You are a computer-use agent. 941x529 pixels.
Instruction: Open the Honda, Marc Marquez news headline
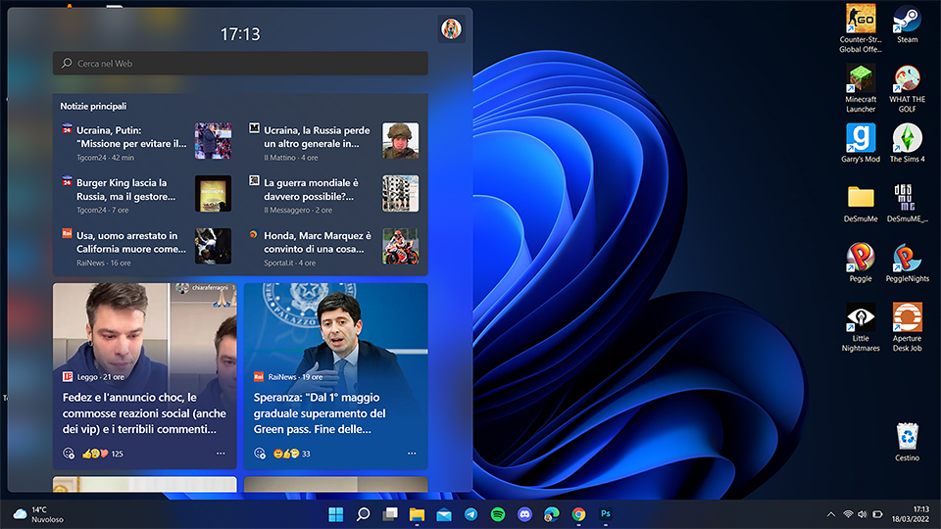318,242
